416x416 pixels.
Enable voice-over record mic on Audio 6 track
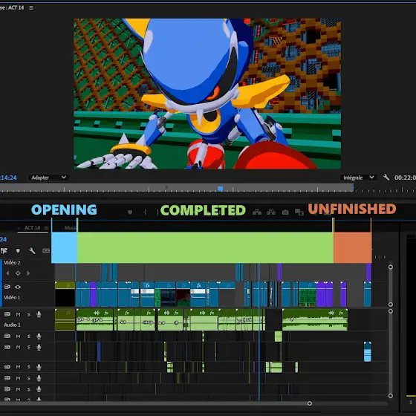click(x=39, y=389)
